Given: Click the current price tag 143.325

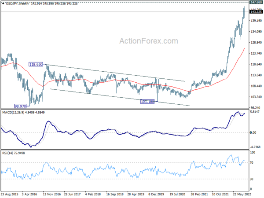Looking at the screenshot, I should tap(256, 11).
